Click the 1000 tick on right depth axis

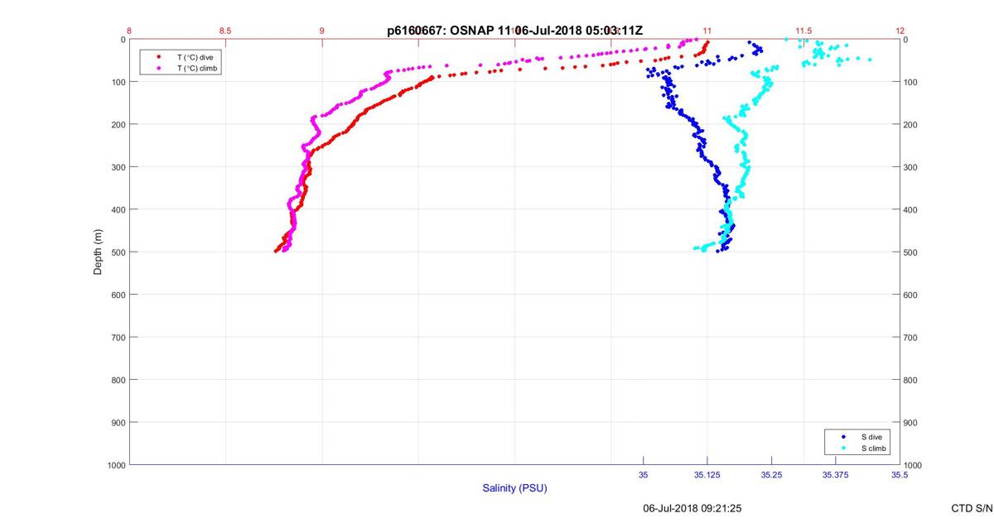913,465
